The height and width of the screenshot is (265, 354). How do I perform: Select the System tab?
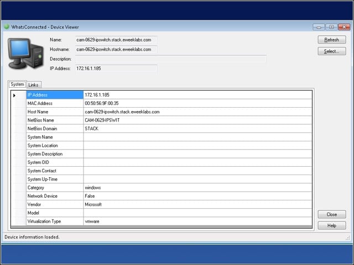[x=17, y=84]
